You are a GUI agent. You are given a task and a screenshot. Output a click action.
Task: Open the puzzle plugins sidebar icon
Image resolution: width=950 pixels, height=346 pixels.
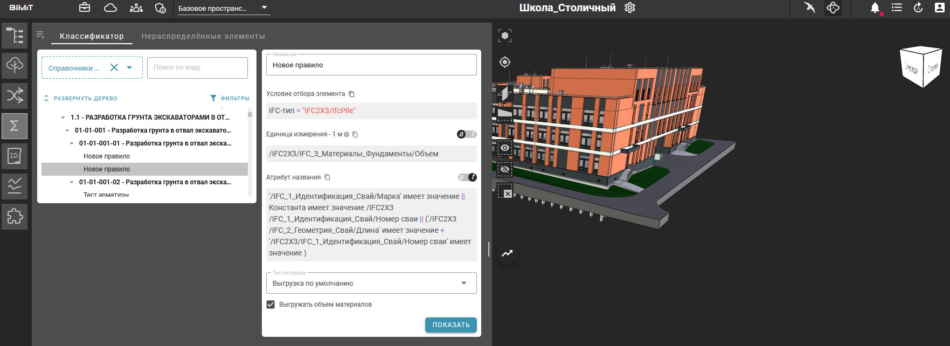(x=15, y=217)
